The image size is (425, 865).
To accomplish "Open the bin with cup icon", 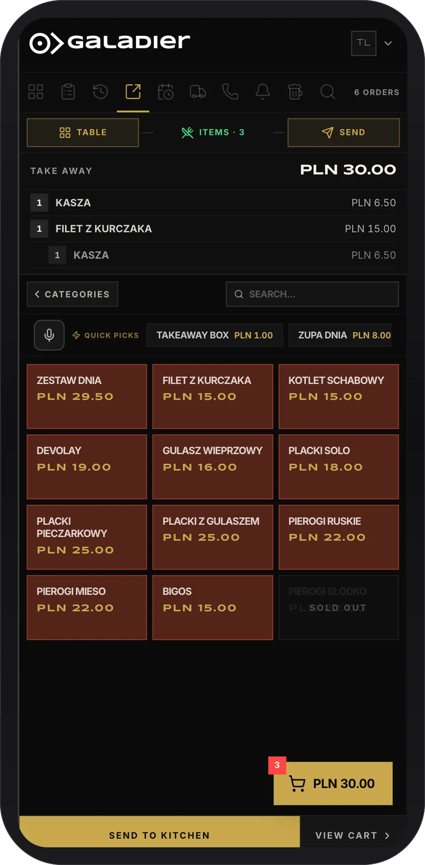I will (295, 92).
